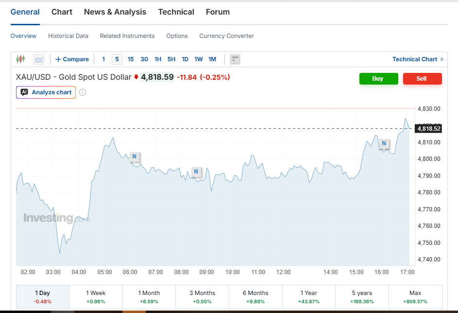The height and width of the screenshot is (313, 458).
Task: Choose the 1 Year performance range
Action: pos(309,296)
